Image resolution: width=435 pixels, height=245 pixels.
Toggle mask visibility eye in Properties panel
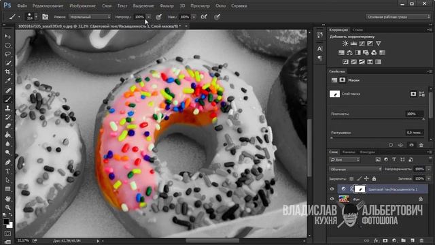point(411,145)
